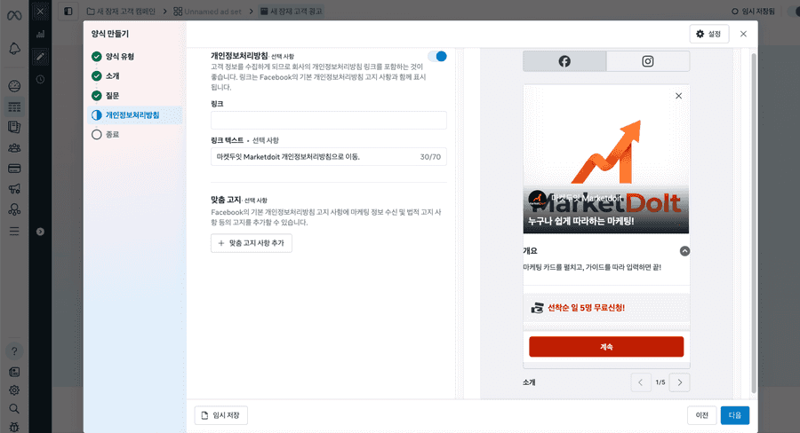Click 임시 저장 button

pos(221,415)
